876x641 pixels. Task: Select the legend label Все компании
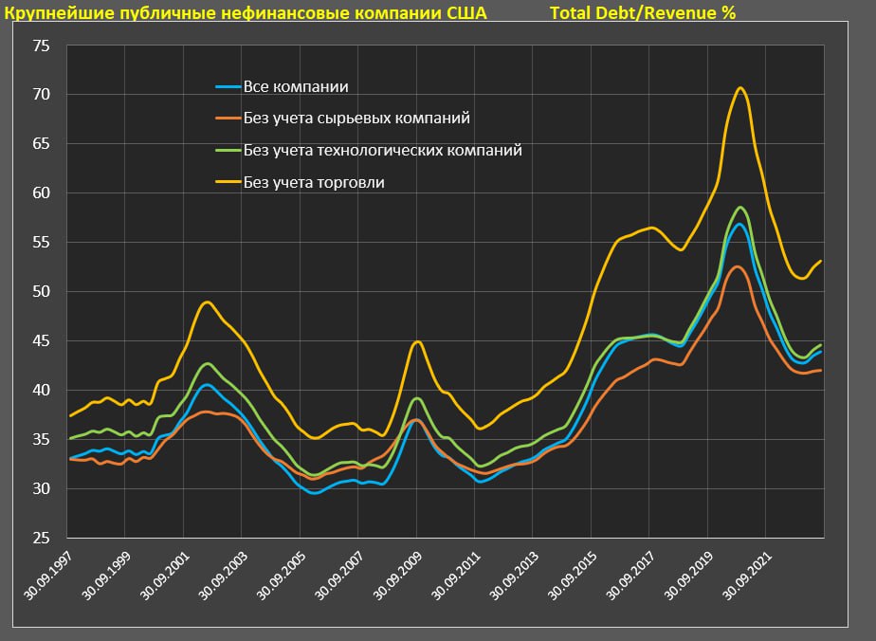(x=296, y=87)
